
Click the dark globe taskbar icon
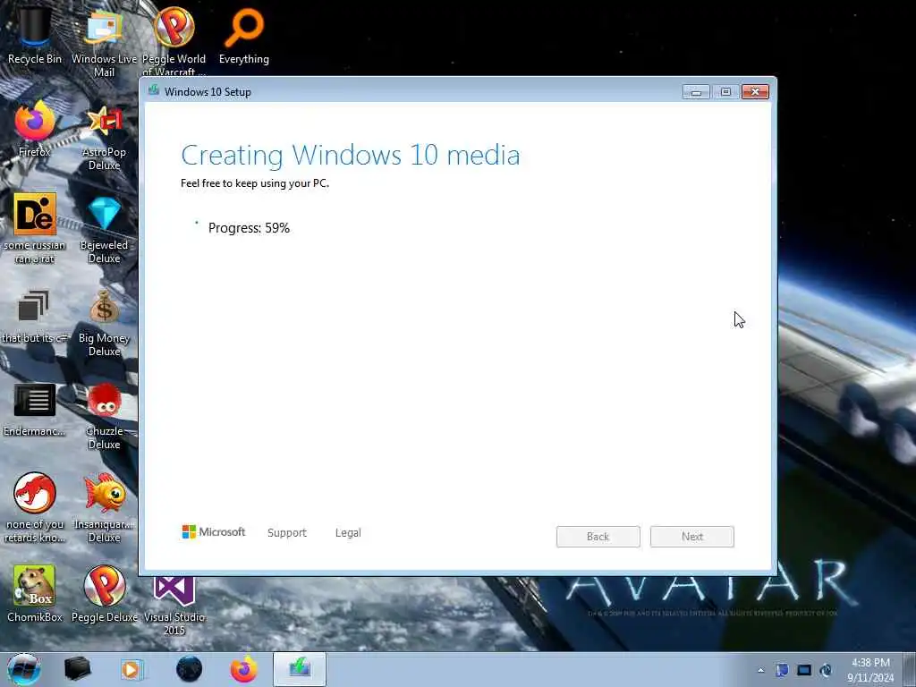pyautogui.click(x=189, y=669)
